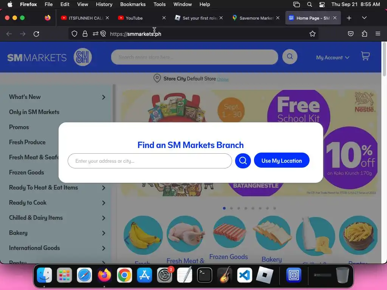Image resolution: width=387 pixels, height=290 pixels.
Task: Click Use My Location button
Action: tap(282, 160)
